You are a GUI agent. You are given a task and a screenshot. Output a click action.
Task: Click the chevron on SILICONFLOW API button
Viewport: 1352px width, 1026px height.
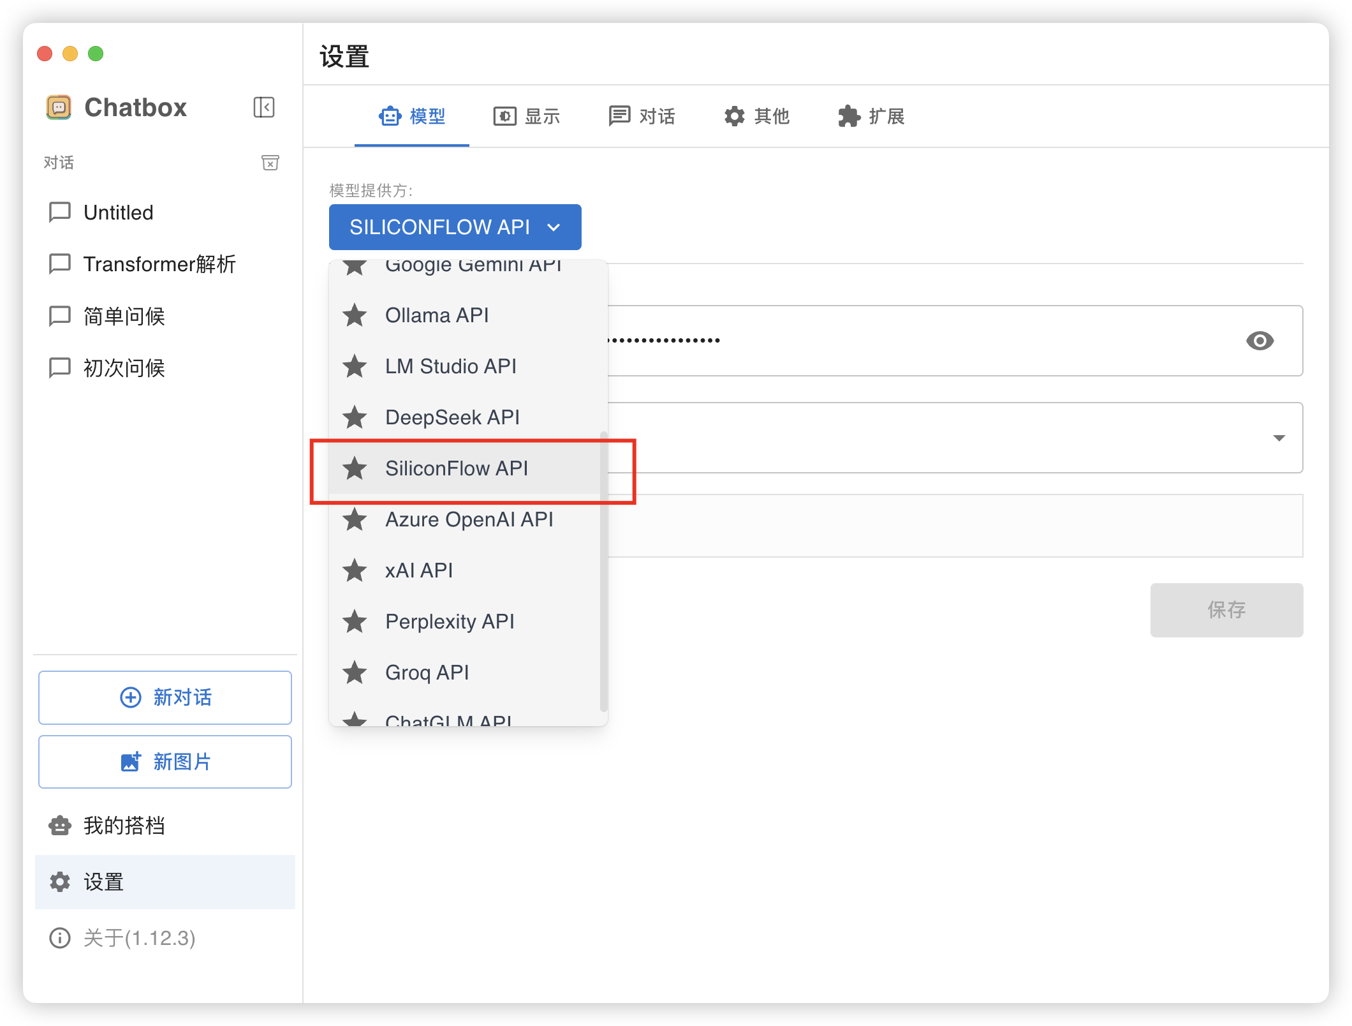click(x=554, y=227)
